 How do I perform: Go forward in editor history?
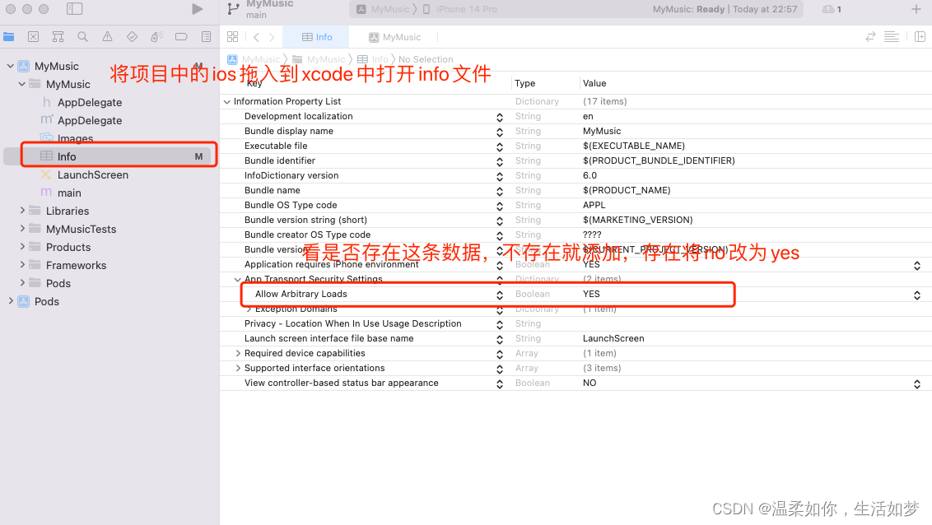(x=272, y=37)
